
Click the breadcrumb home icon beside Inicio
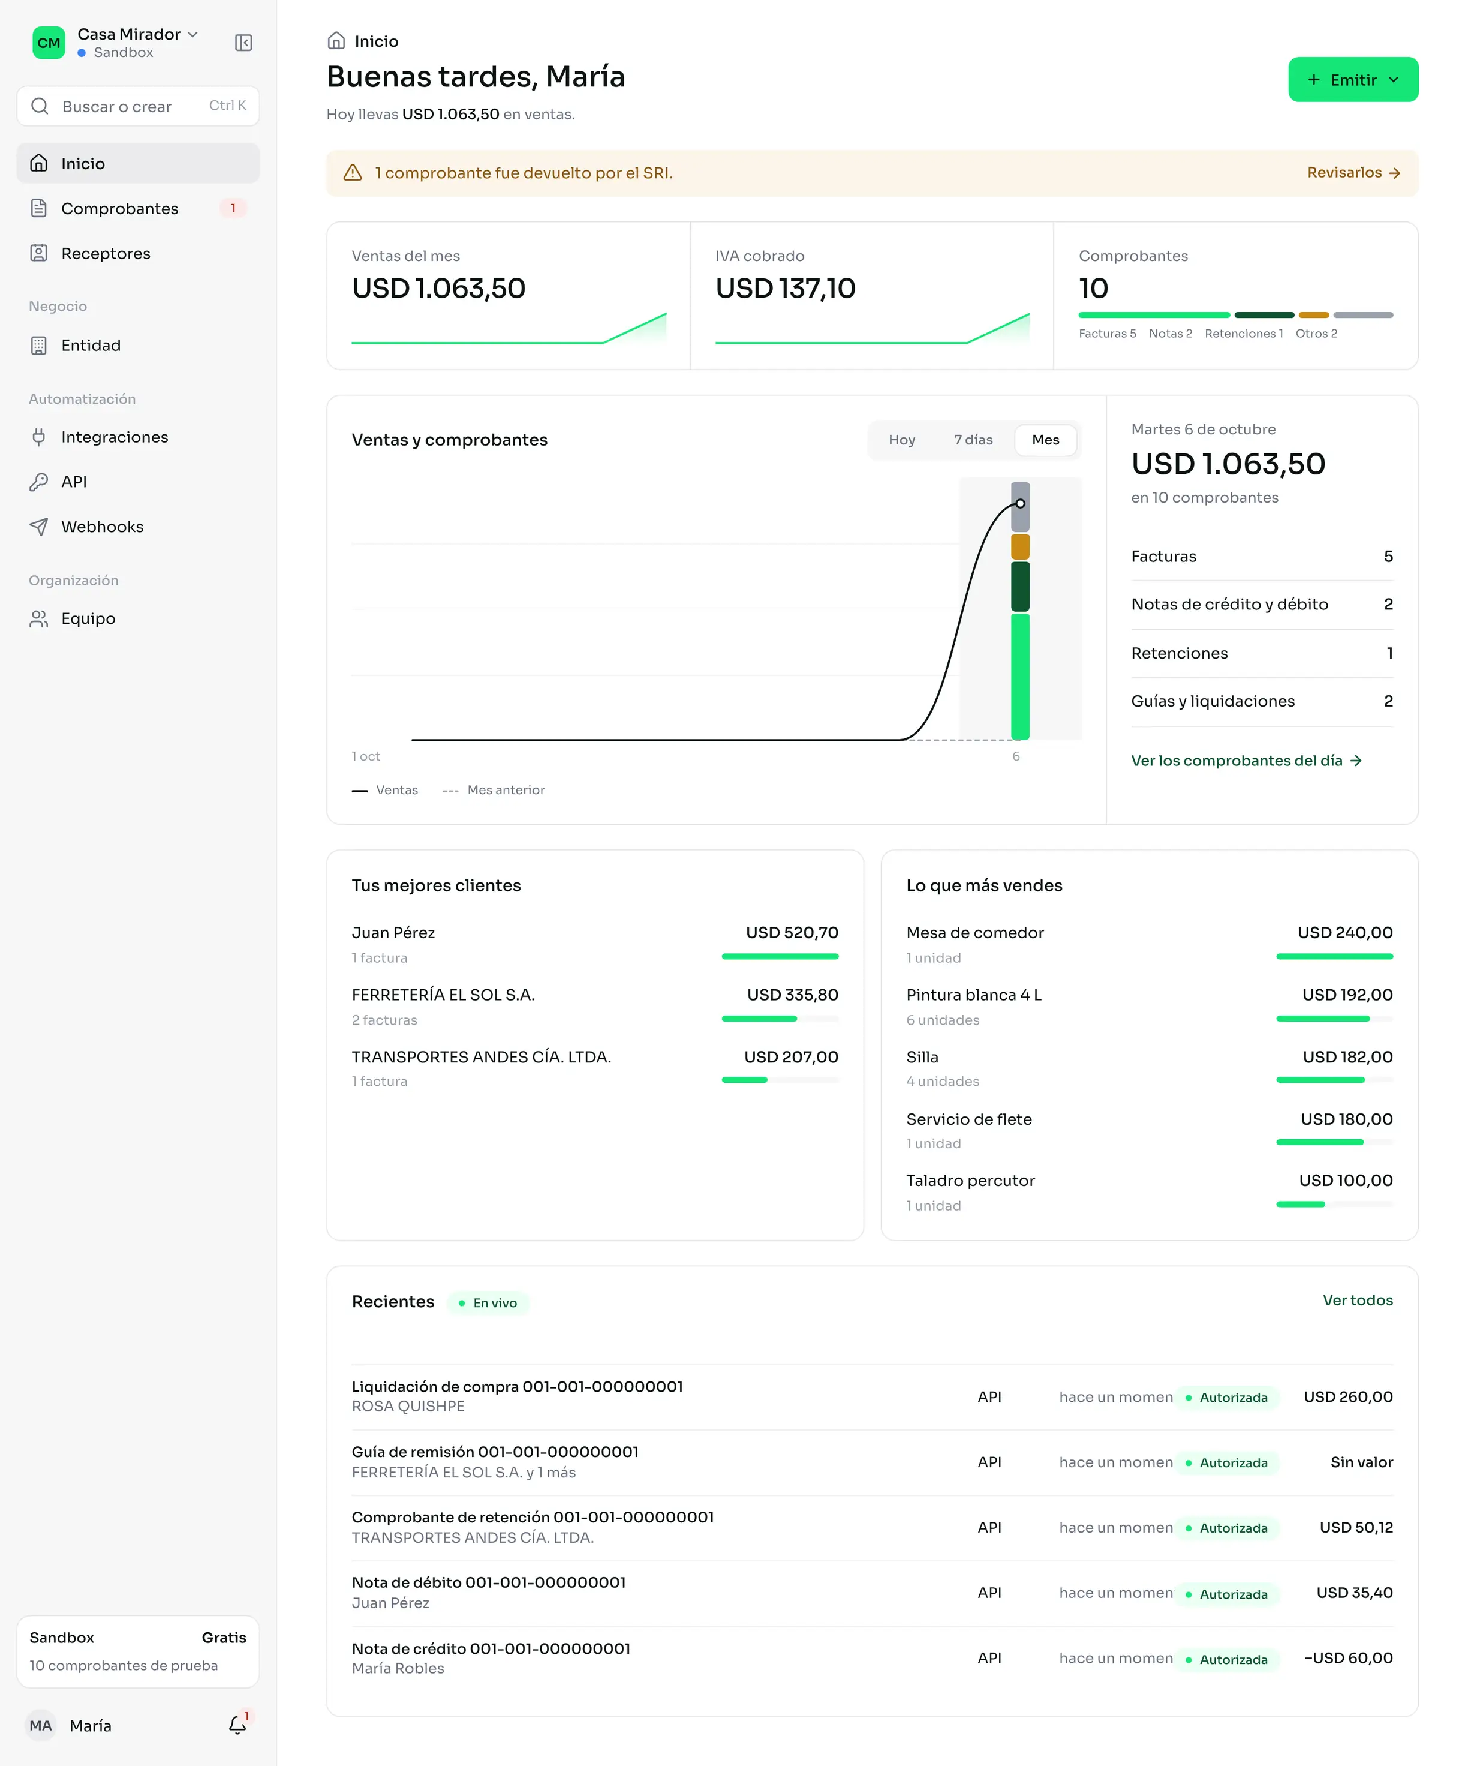[x=336, y=40]
